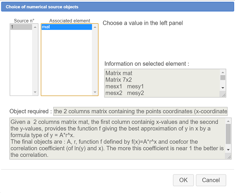Click inside the description text area
The height and width of the screenshot is (193, 235).
coord(118,138)
